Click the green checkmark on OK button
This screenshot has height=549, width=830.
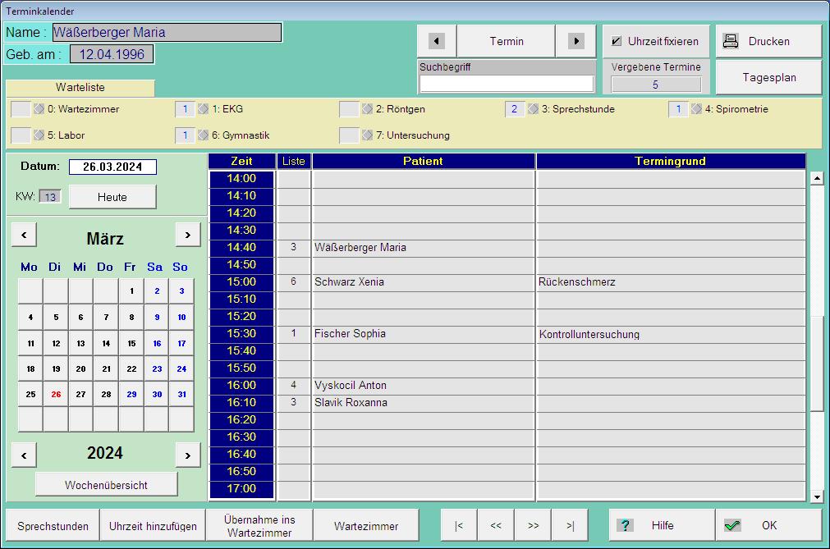732,525
